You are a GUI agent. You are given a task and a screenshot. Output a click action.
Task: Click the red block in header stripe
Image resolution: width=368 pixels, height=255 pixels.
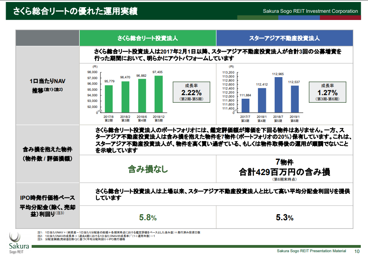coord(340,18)
